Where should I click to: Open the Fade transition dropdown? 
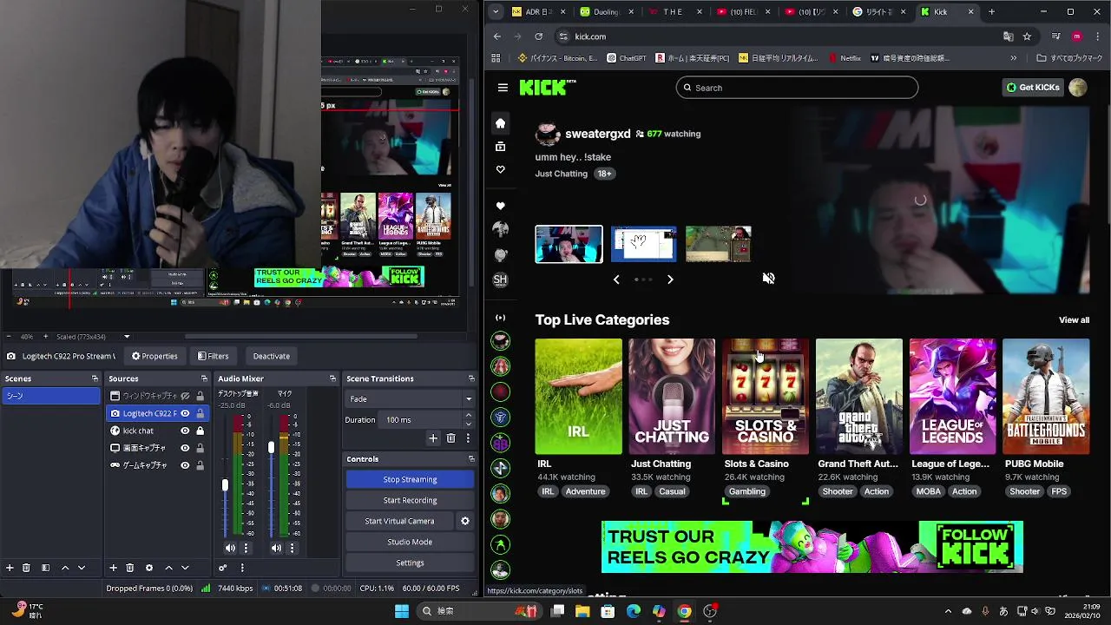(411, 399)
